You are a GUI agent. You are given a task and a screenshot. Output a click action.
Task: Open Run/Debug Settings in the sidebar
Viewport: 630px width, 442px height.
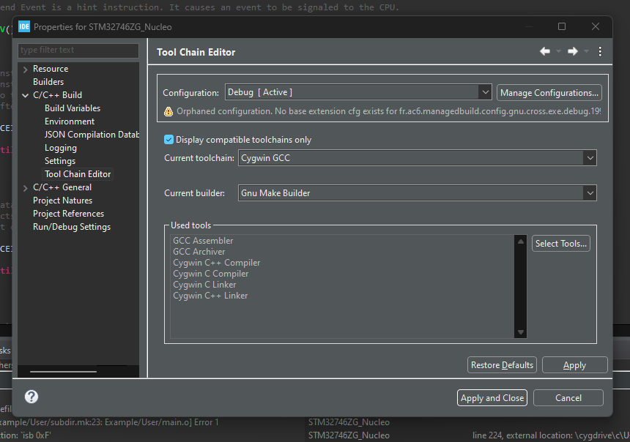(x=72, y=226)
